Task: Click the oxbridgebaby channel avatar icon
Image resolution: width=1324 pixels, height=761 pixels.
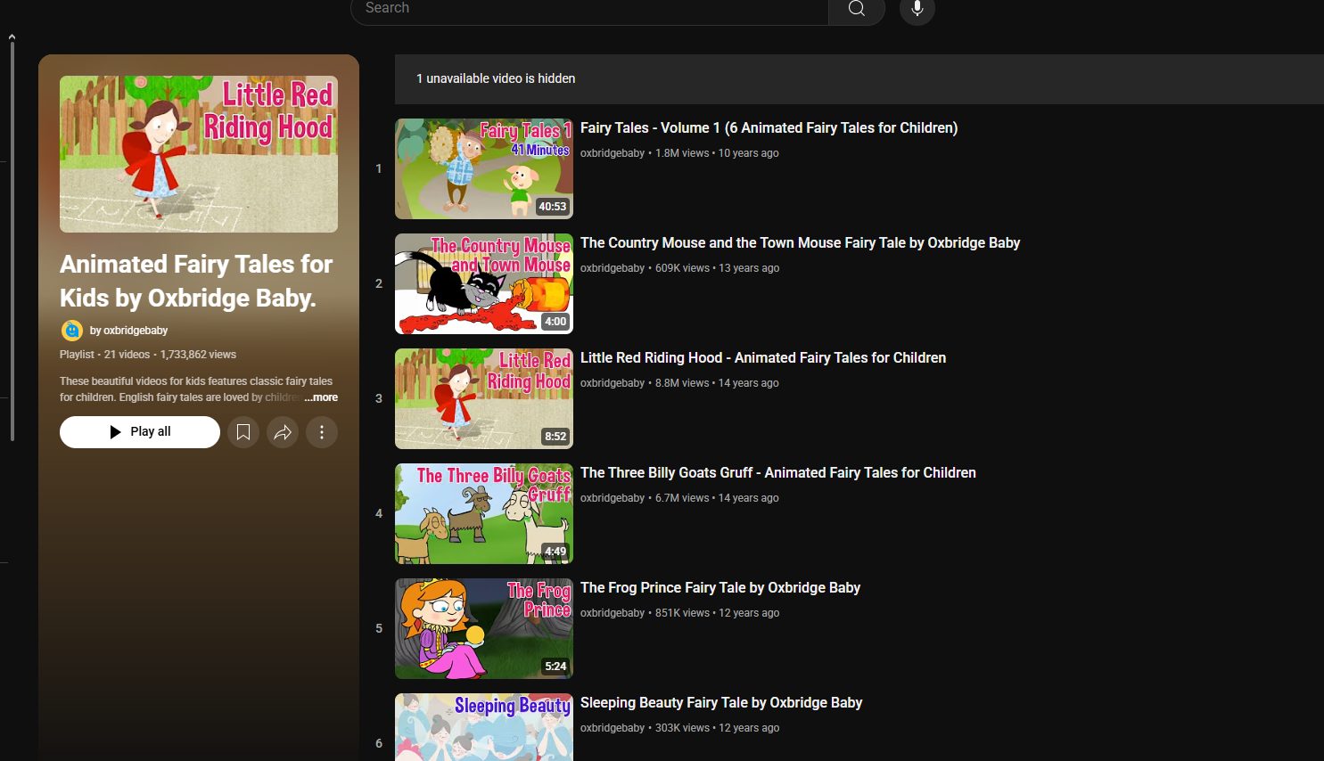Action: pos(71,331)
